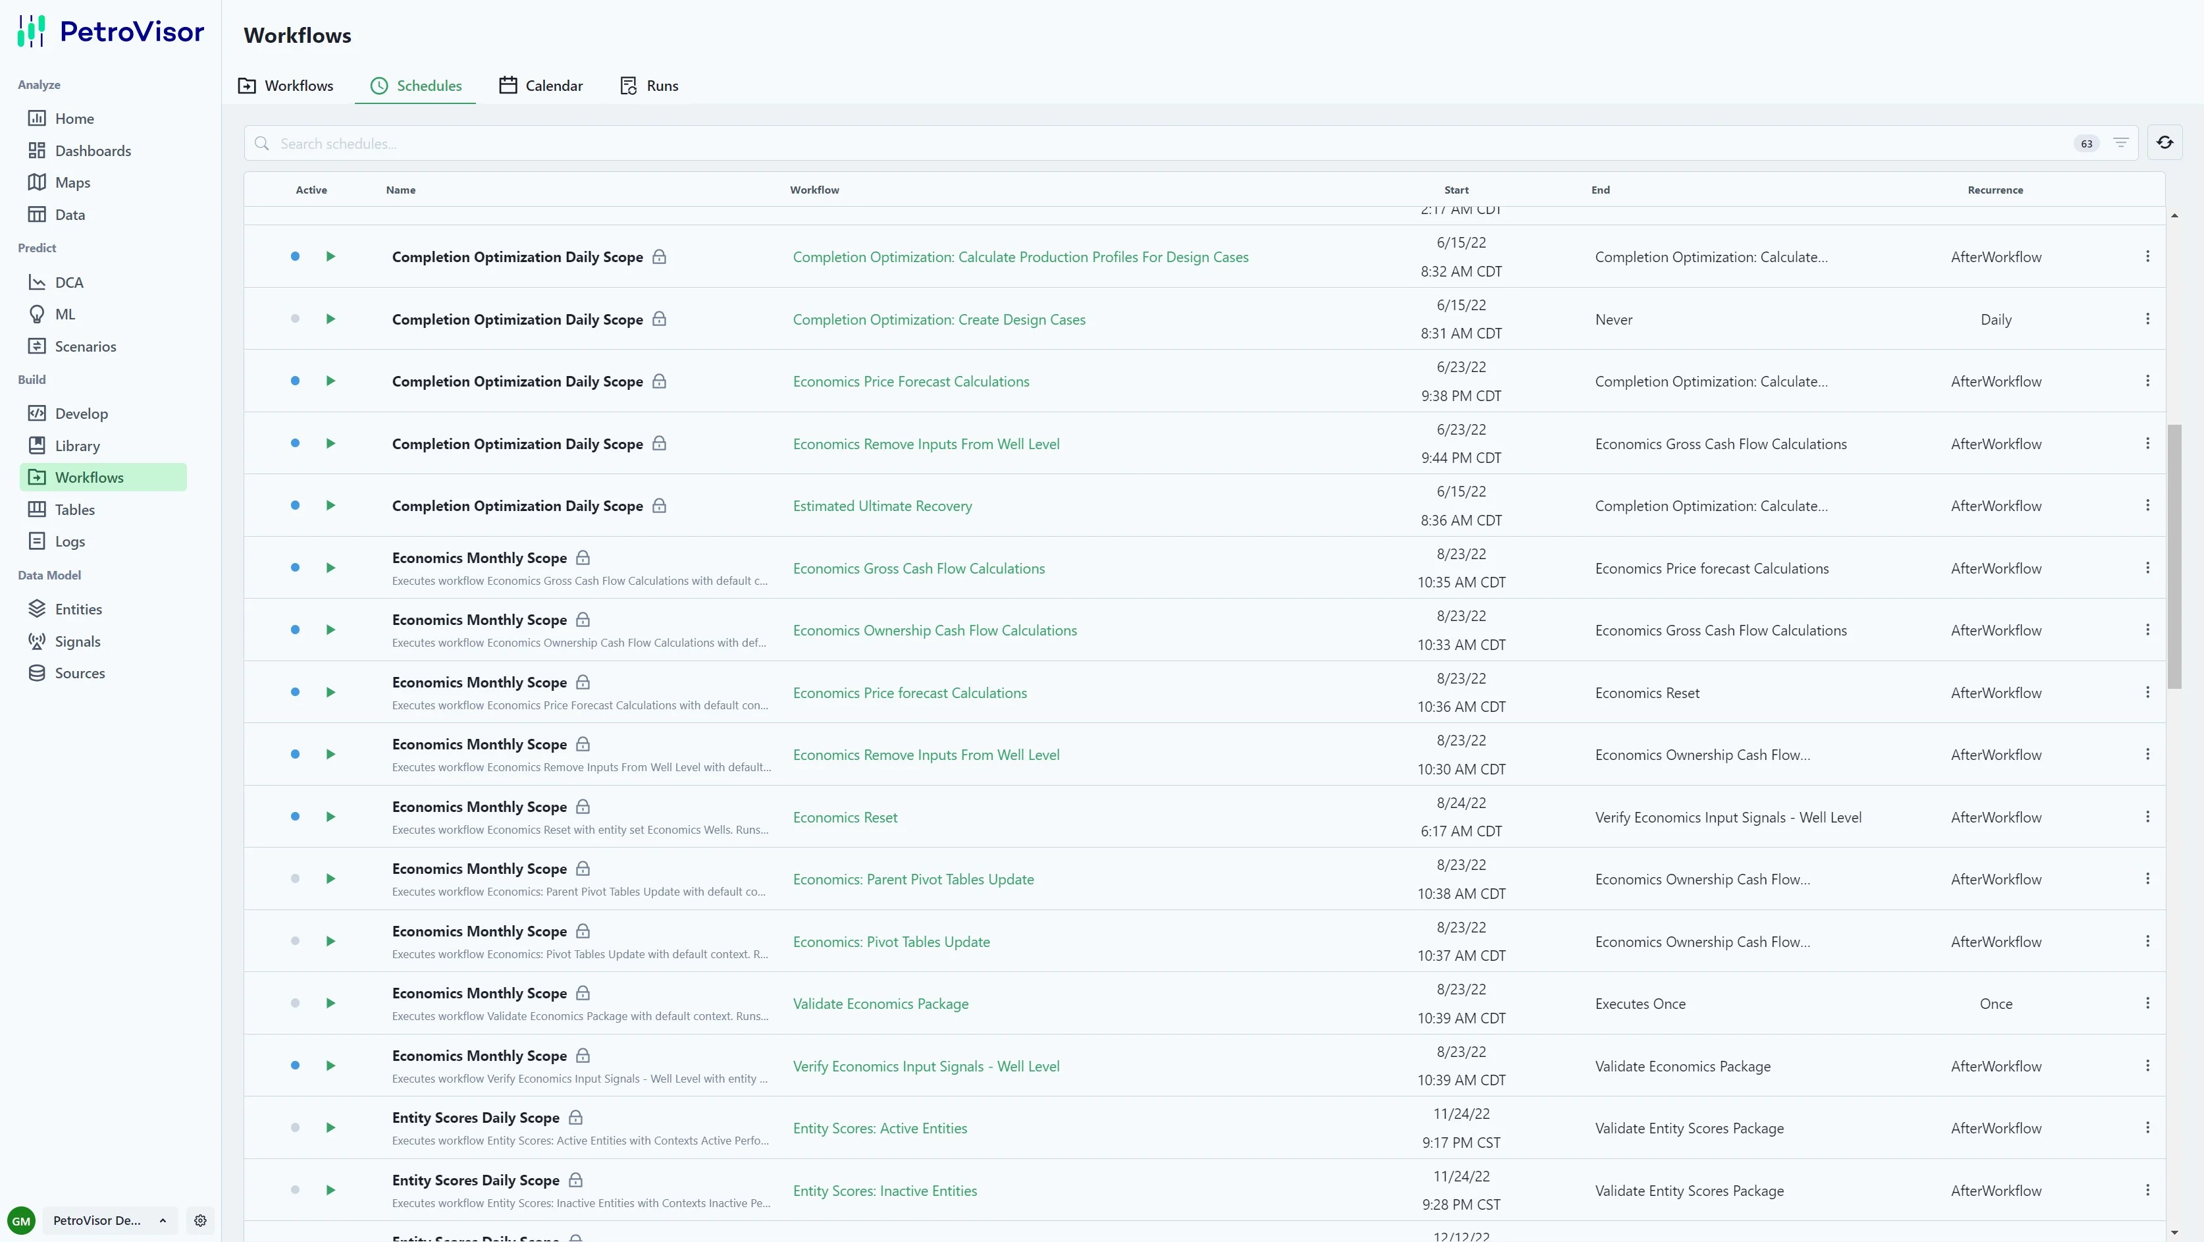
Task: Run the Estimated Ultimate Recovery schedule
Action: [x=330, y=505]
